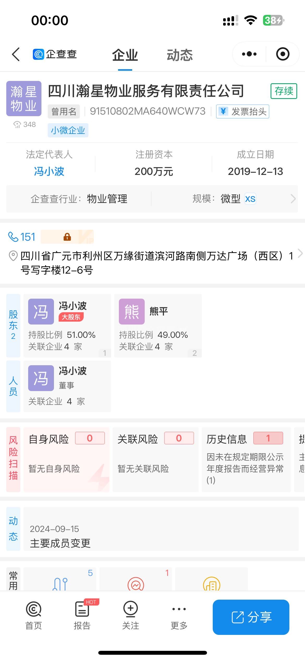Show the 曾用名 former names
This screenshot has height=661, width=305.
pyautogui.click(x=64, y=112)
